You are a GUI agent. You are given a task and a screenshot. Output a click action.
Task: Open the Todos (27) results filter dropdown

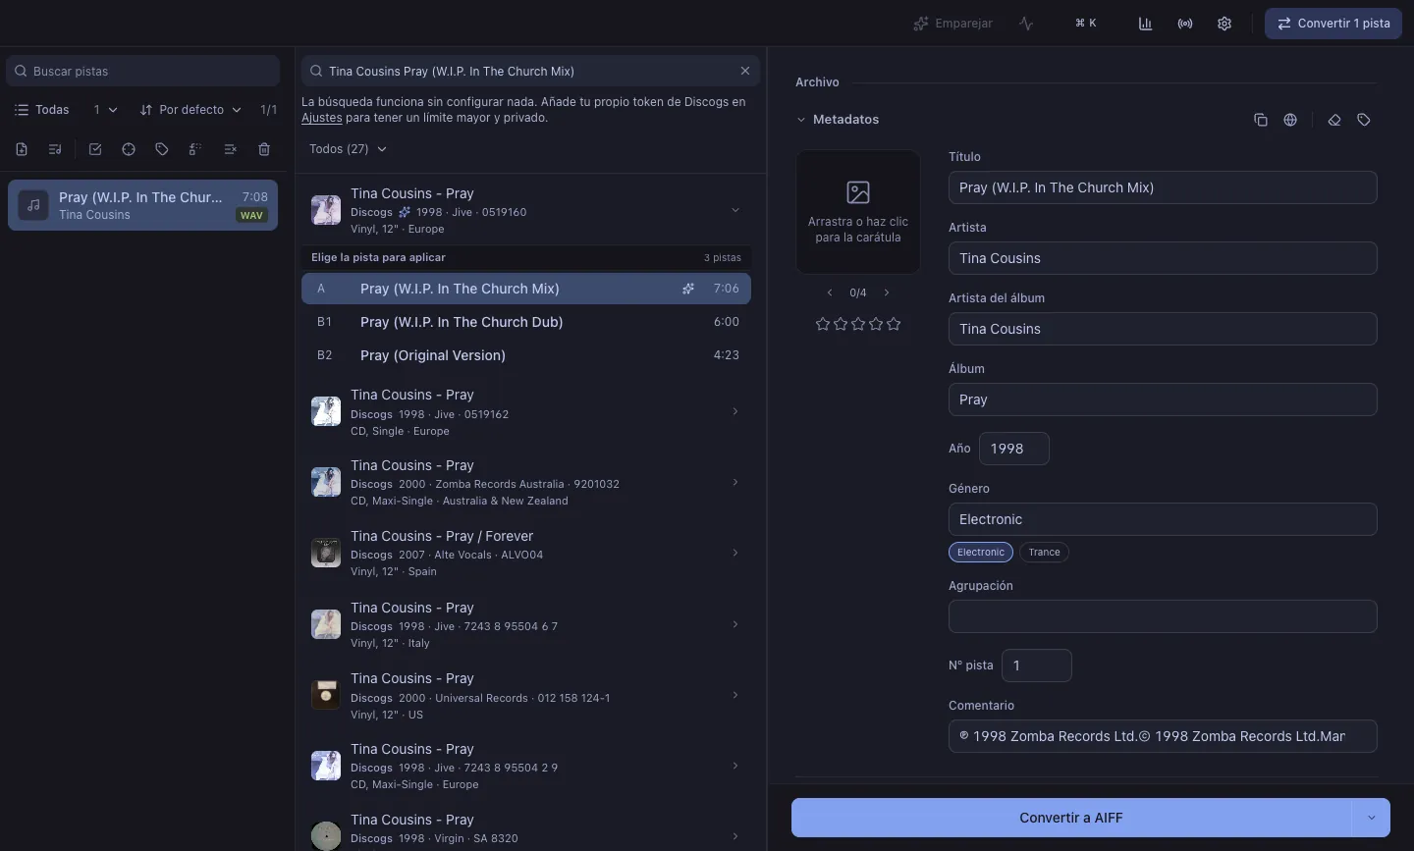349,149
